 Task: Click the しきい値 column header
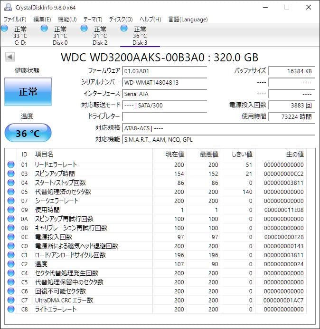[238, 155]
